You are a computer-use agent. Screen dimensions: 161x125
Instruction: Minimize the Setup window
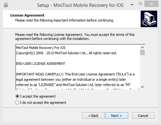click(x=132, y=4)
